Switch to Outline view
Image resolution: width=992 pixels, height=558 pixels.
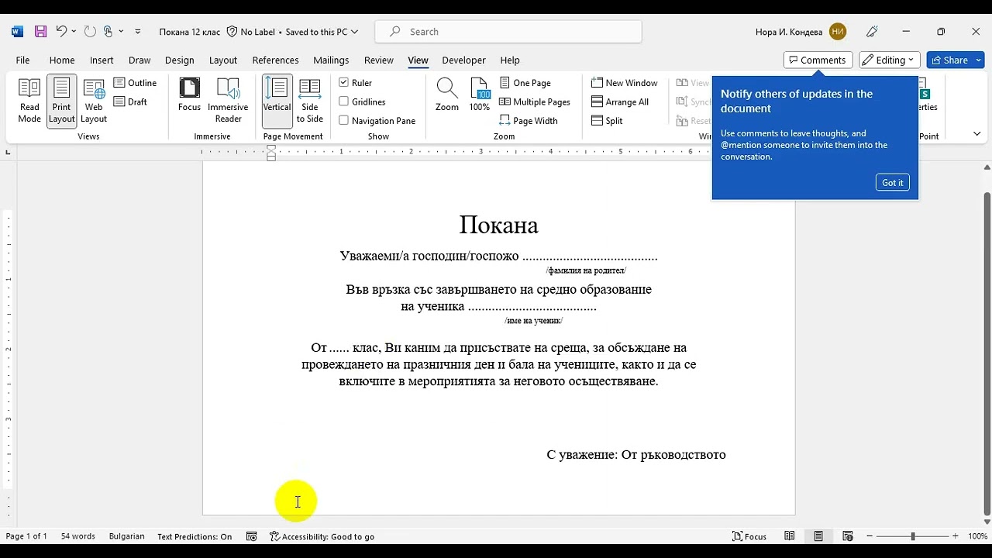pos(135,83)
